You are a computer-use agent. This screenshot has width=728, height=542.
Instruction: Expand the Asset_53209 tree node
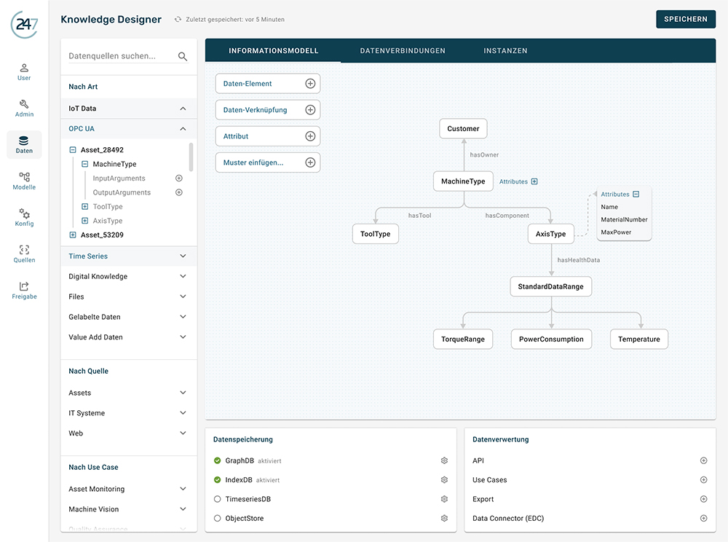[x=73, y=235]
